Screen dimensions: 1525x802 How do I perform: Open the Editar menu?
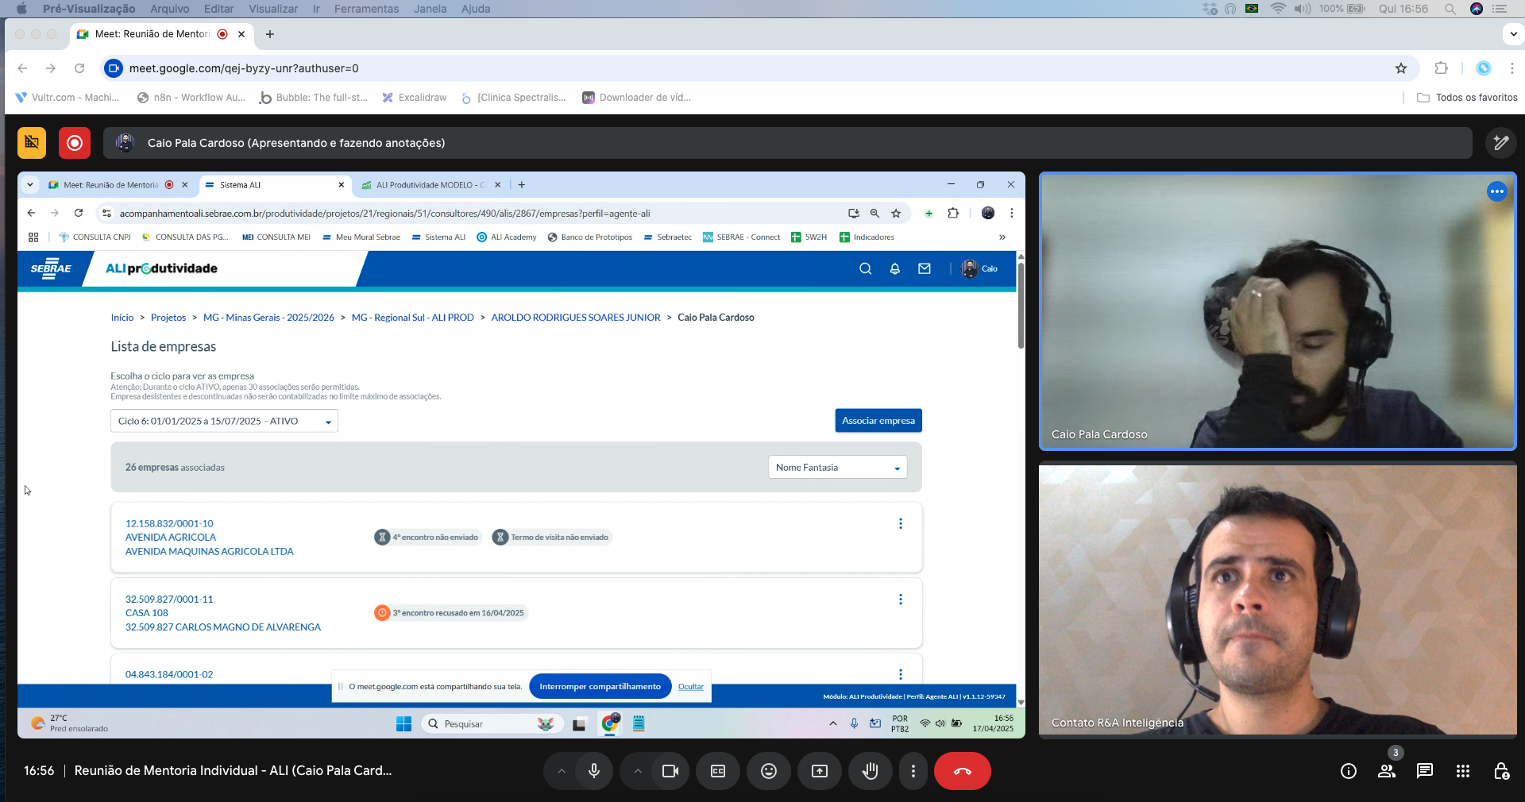(218, 9)
